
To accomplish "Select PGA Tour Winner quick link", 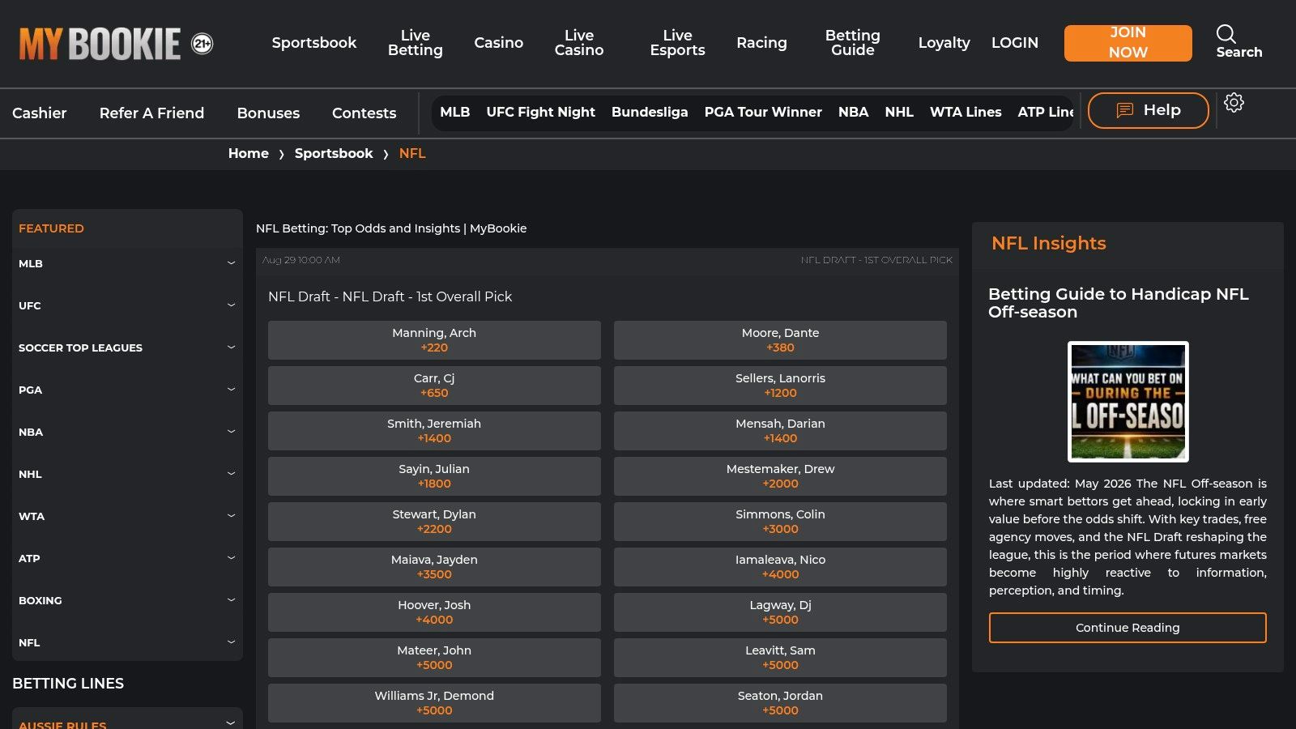I will pyautogui.click(x=763, y=112).
